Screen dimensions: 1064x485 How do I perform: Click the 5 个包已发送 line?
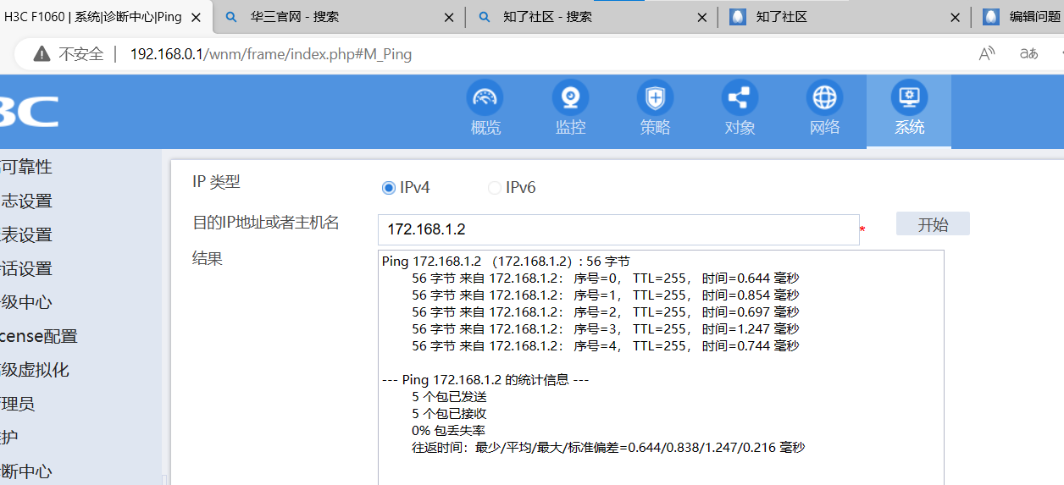[449, 396]
